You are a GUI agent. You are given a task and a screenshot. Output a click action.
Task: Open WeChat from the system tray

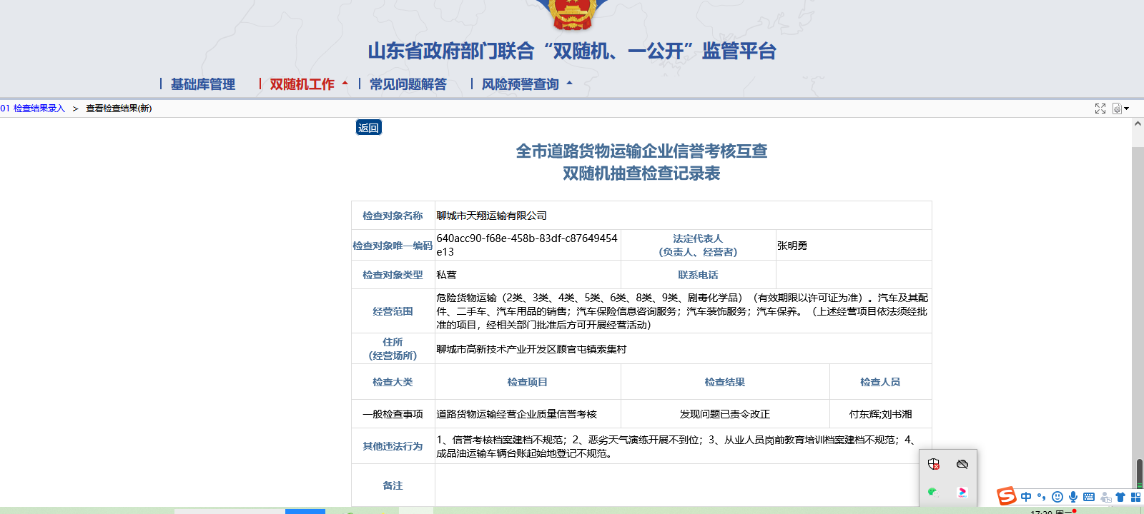(x=933, y=492)
